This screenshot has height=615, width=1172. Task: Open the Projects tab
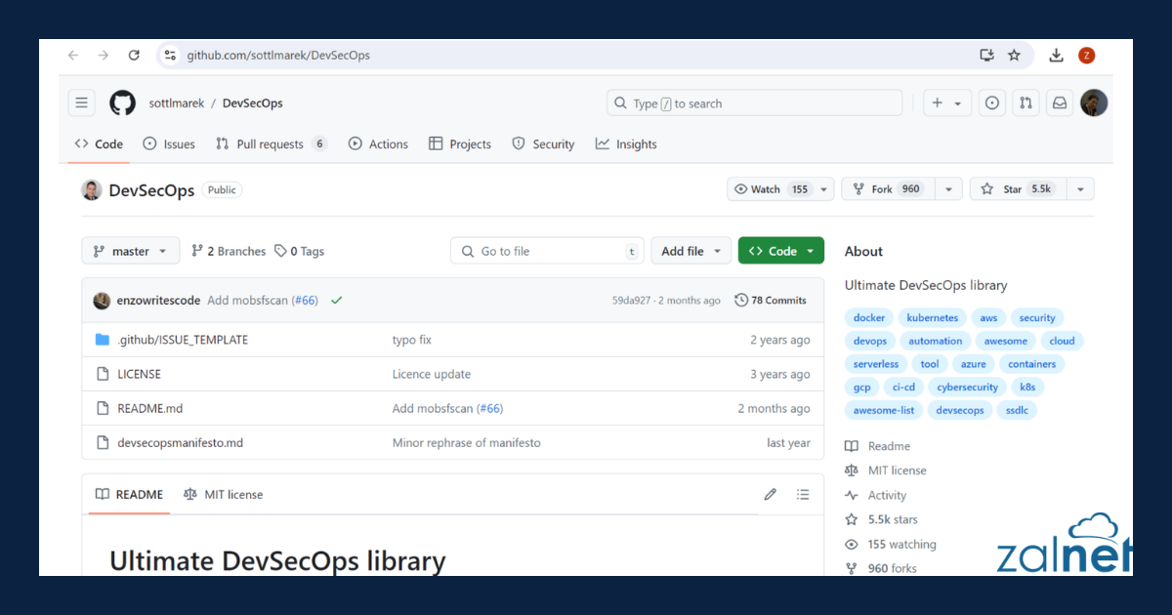coord(460,144)
